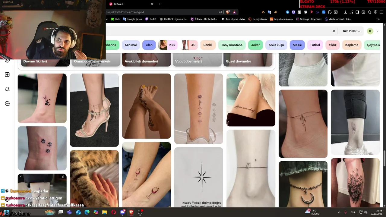
Task: Click the taskbar microphone status icon
Action: (x=346, y=212)
